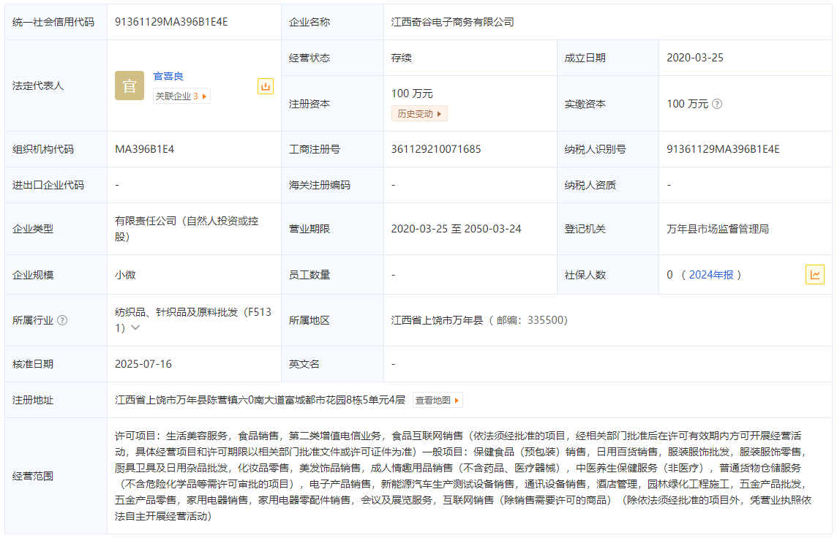Click unified social credit code value
The image size is (837, 538).
171,22
